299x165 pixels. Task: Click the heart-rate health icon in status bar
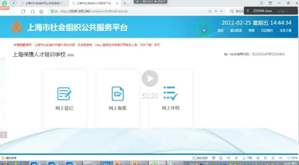228,158
